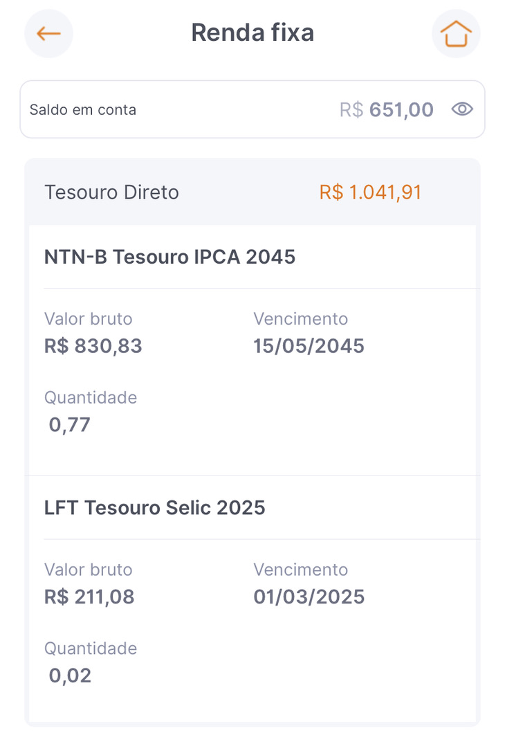The height and width of the screenshot is (744, 505).
Task: Tap the R$ 211,08 gross value
Action: click(x=89, y=597)
